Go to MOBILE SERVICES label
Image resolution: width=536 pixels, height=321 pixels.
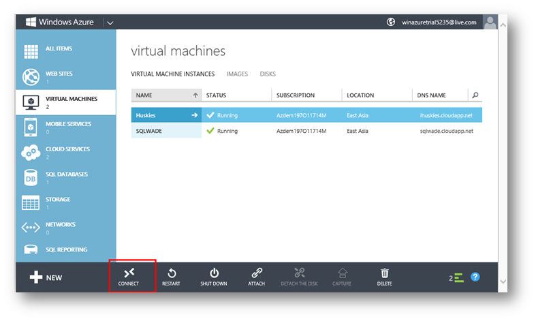(68, 124)
